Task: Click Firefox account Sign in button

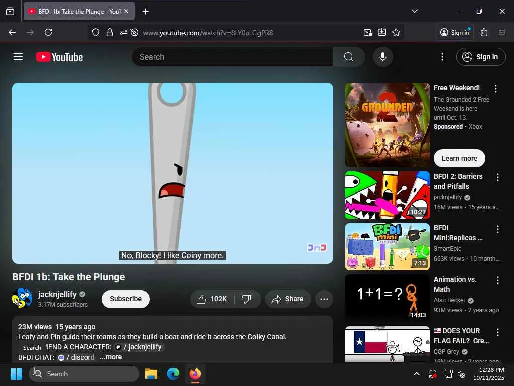Action: [455, 32]
